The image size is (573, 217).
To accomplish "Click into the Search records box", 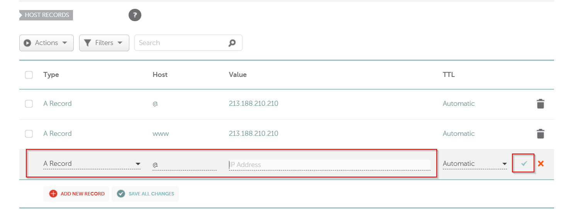I will [x=180, y=43].
